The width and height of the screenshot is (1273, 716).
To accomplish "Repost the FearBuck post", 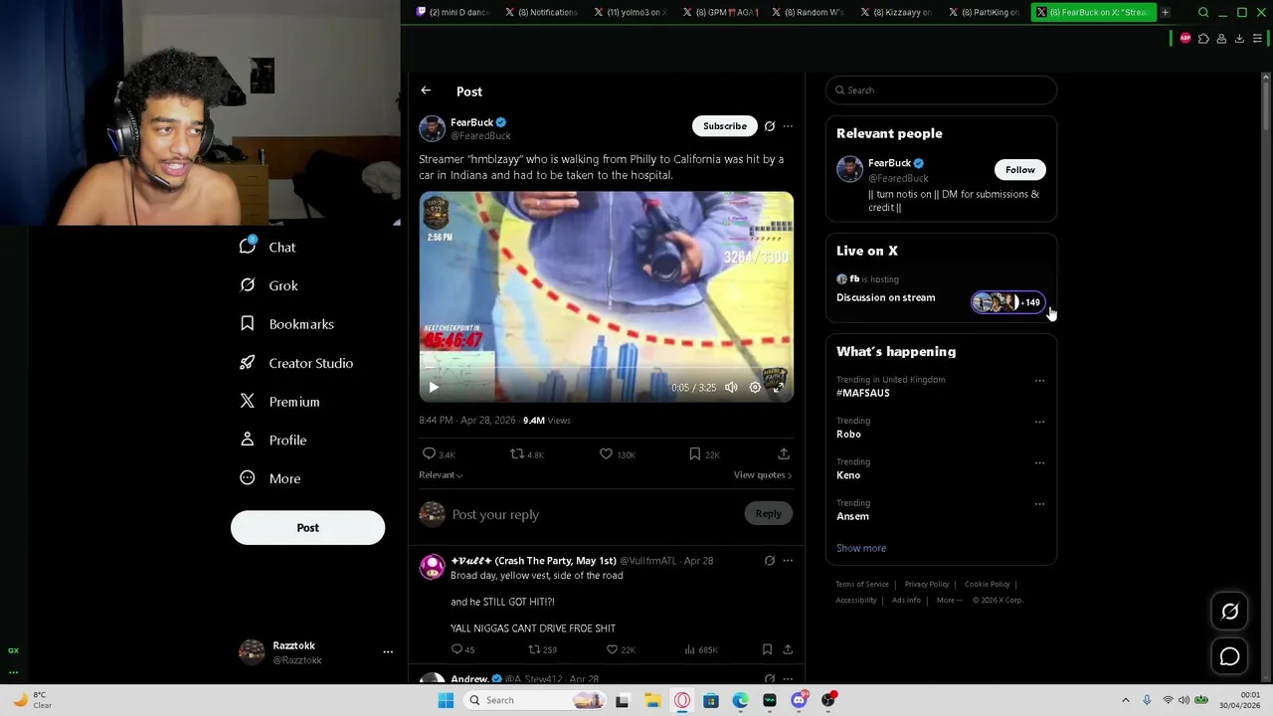I will [526, 453].
